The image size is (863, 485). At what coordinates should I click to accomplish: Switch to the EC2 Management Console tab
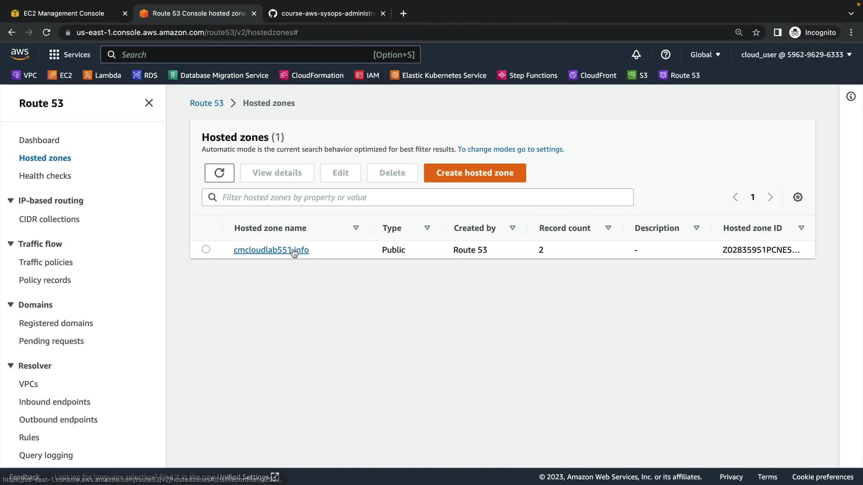[x=64, y=13]
